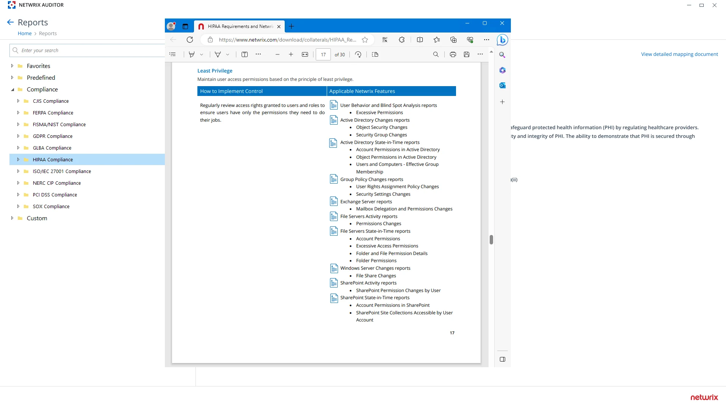Expand the SOX Compliance node
This screenshot has width=726, height=408.
pos(18,206)
